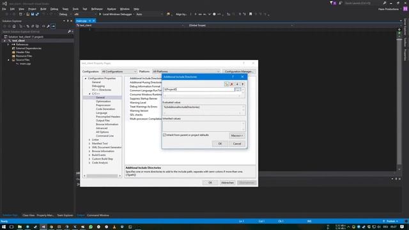Click the Save toolbar icon

(33, 14)
